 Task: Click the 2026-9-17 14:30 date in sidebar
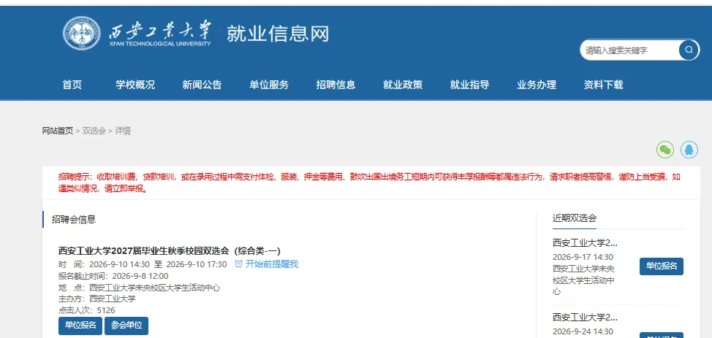[x=583, y=257]
